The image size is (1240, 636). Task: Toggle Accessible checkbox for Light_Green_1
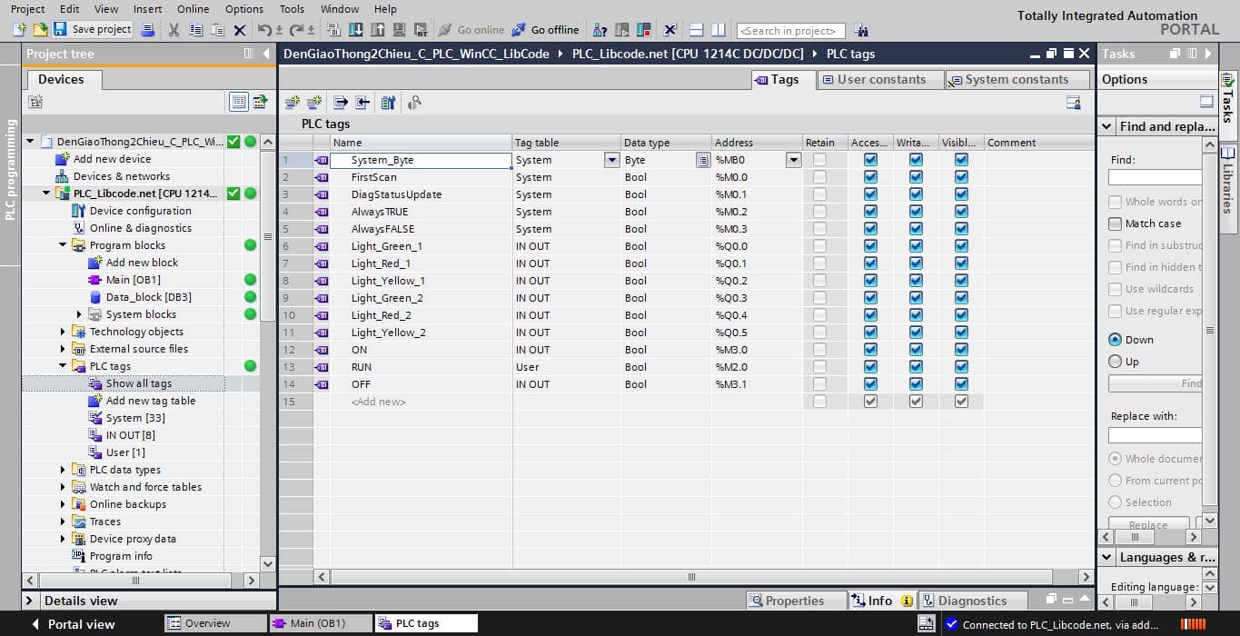[870, 246]
